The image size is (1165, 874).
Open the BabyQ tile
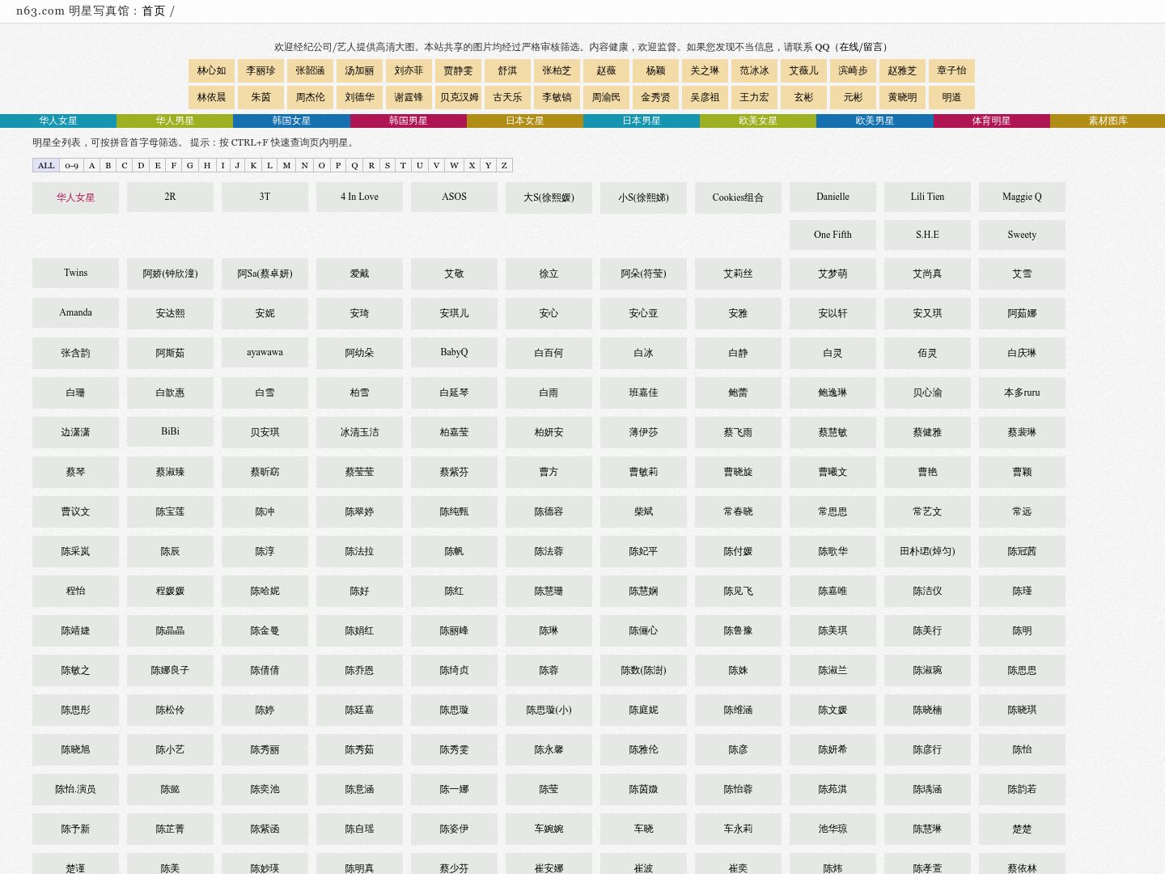[454, 352]
